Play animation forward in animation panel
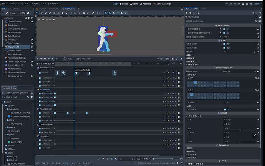265x166 pixels. (x=53, y=59)
